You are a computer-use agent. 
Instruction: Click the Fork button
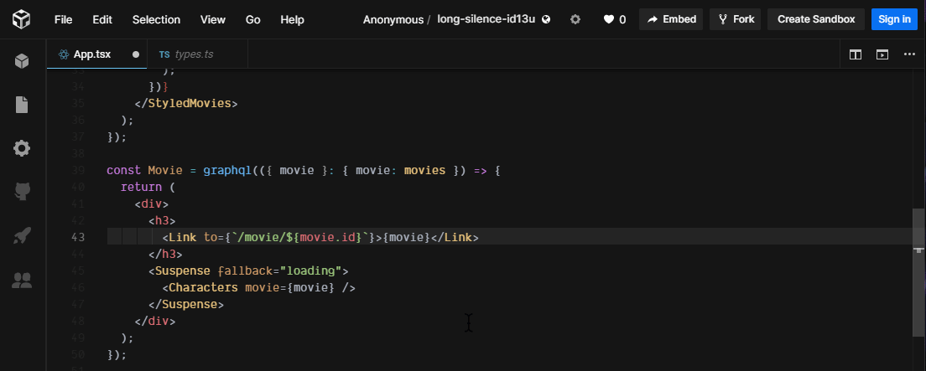(x=736, y=19)
